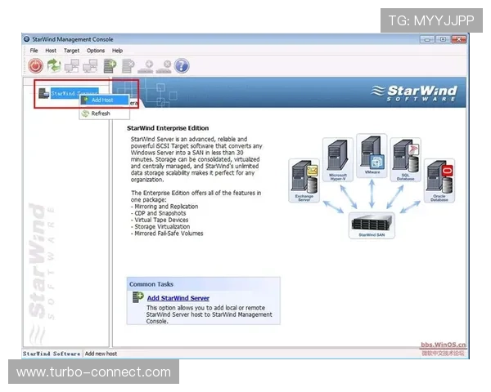Viewport: 491px width, 392px height.
Task: Click the VMware server diagram icon
Action: tap(372, 156)
